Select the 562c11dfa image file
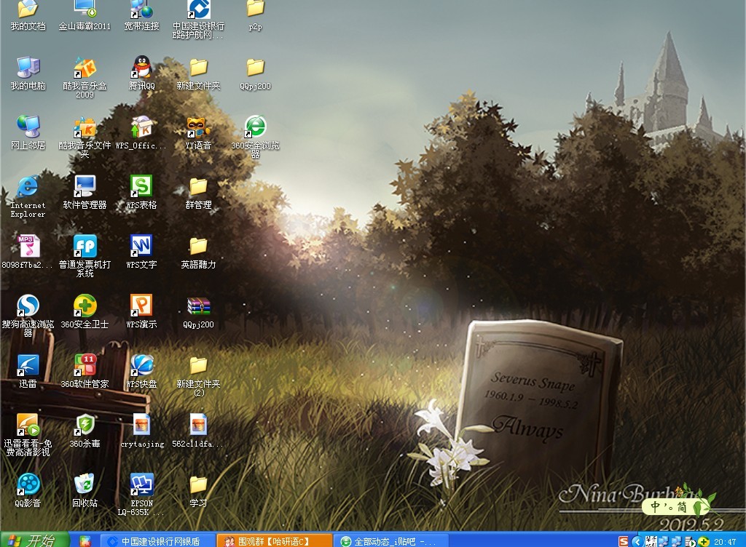 pos(198,431)
